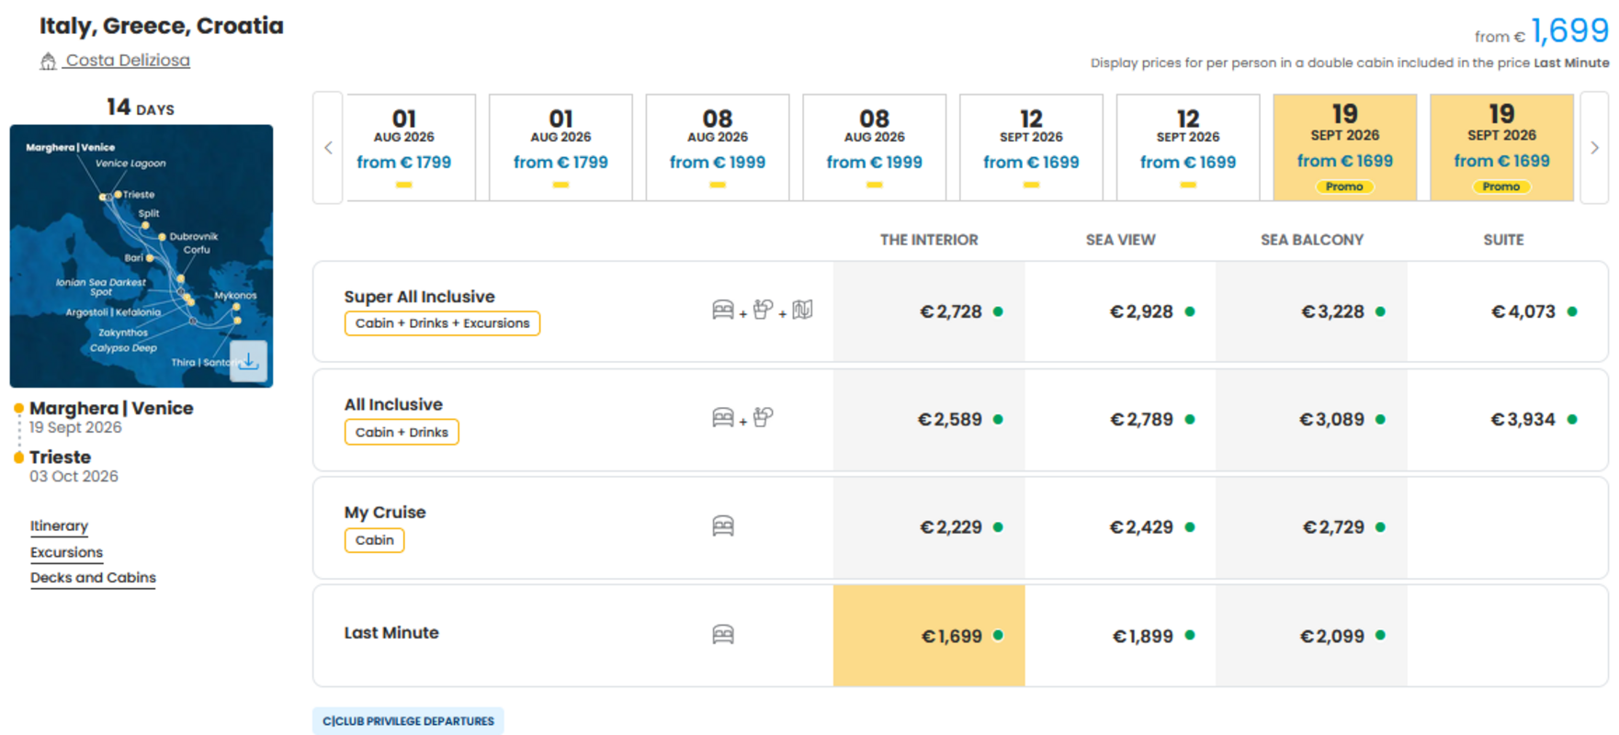
Task: Click the ship icon beside Costa Deliziosa
Action: [x=48, y=62]
